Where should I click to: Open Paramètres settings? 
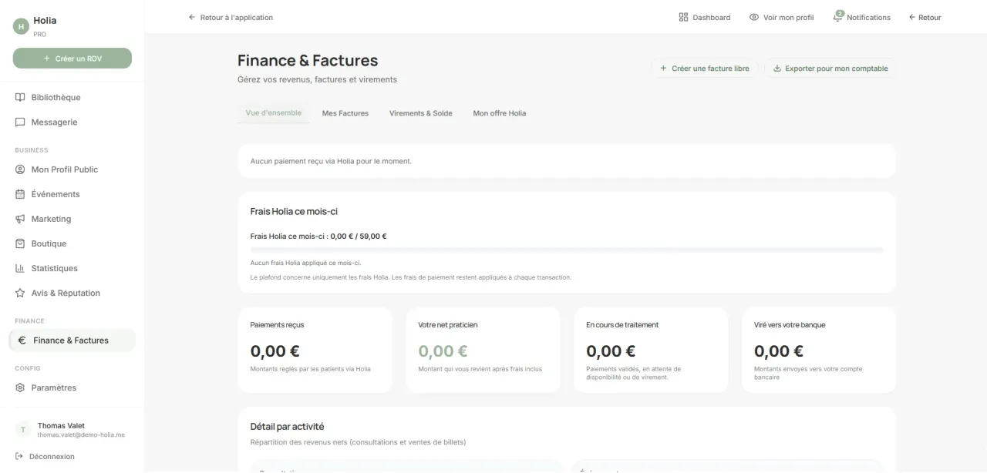click(x=72, y=387)
